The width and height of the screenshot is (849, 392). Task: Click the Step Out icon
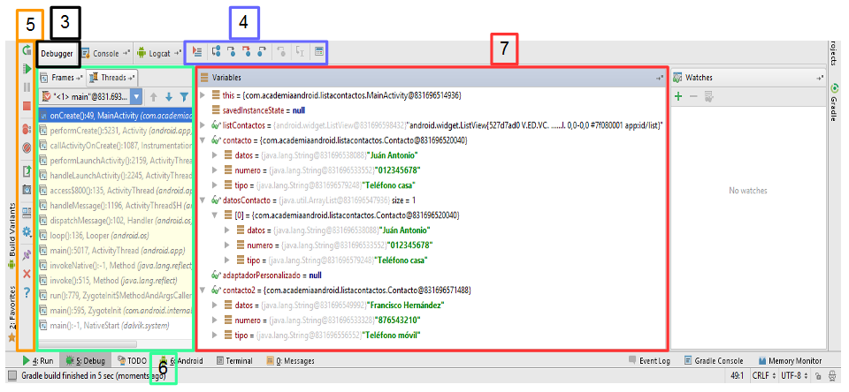coord(262,52)
